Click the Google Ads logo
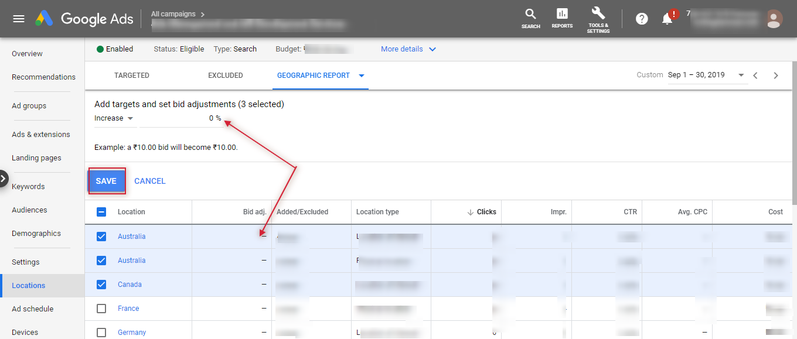The image size is (797, 339). (84, 19)
